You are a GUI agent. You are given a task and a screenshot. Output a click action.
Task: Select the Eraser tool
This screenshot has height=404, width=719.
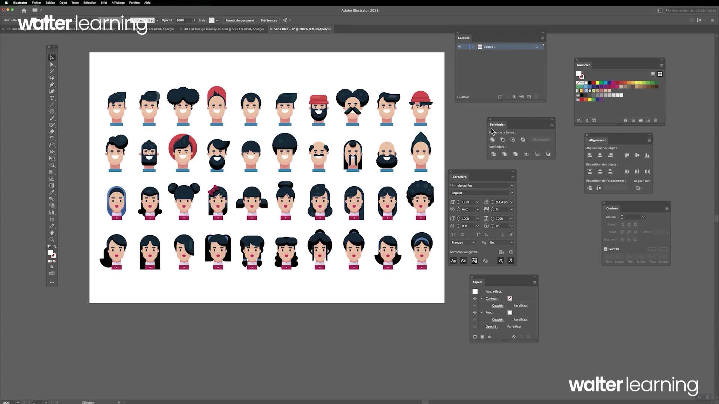coord(52,132)
